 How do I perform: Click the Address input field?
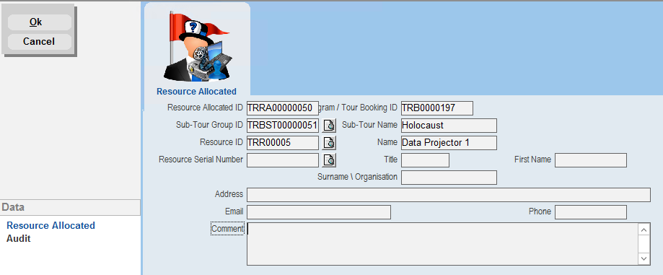tap(449, 195)
